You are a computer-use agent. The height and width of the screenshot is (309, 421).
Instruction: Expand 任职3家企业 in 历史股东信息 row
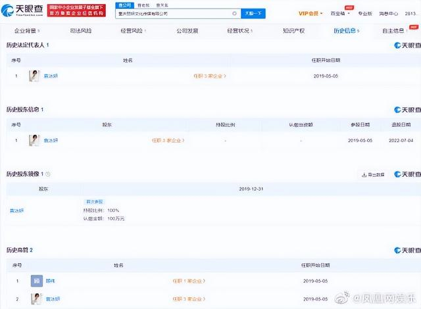pyautogui.click(x=168, y=141)
